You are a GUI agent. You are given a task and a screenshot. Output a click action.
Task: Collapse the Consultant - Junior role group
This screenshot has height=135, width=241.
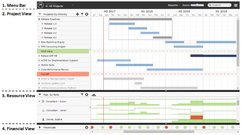click(39, 101)
